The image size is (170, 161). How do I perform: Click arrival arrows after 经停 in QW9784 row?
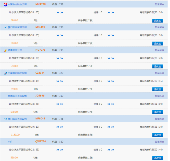coord(111,150)
